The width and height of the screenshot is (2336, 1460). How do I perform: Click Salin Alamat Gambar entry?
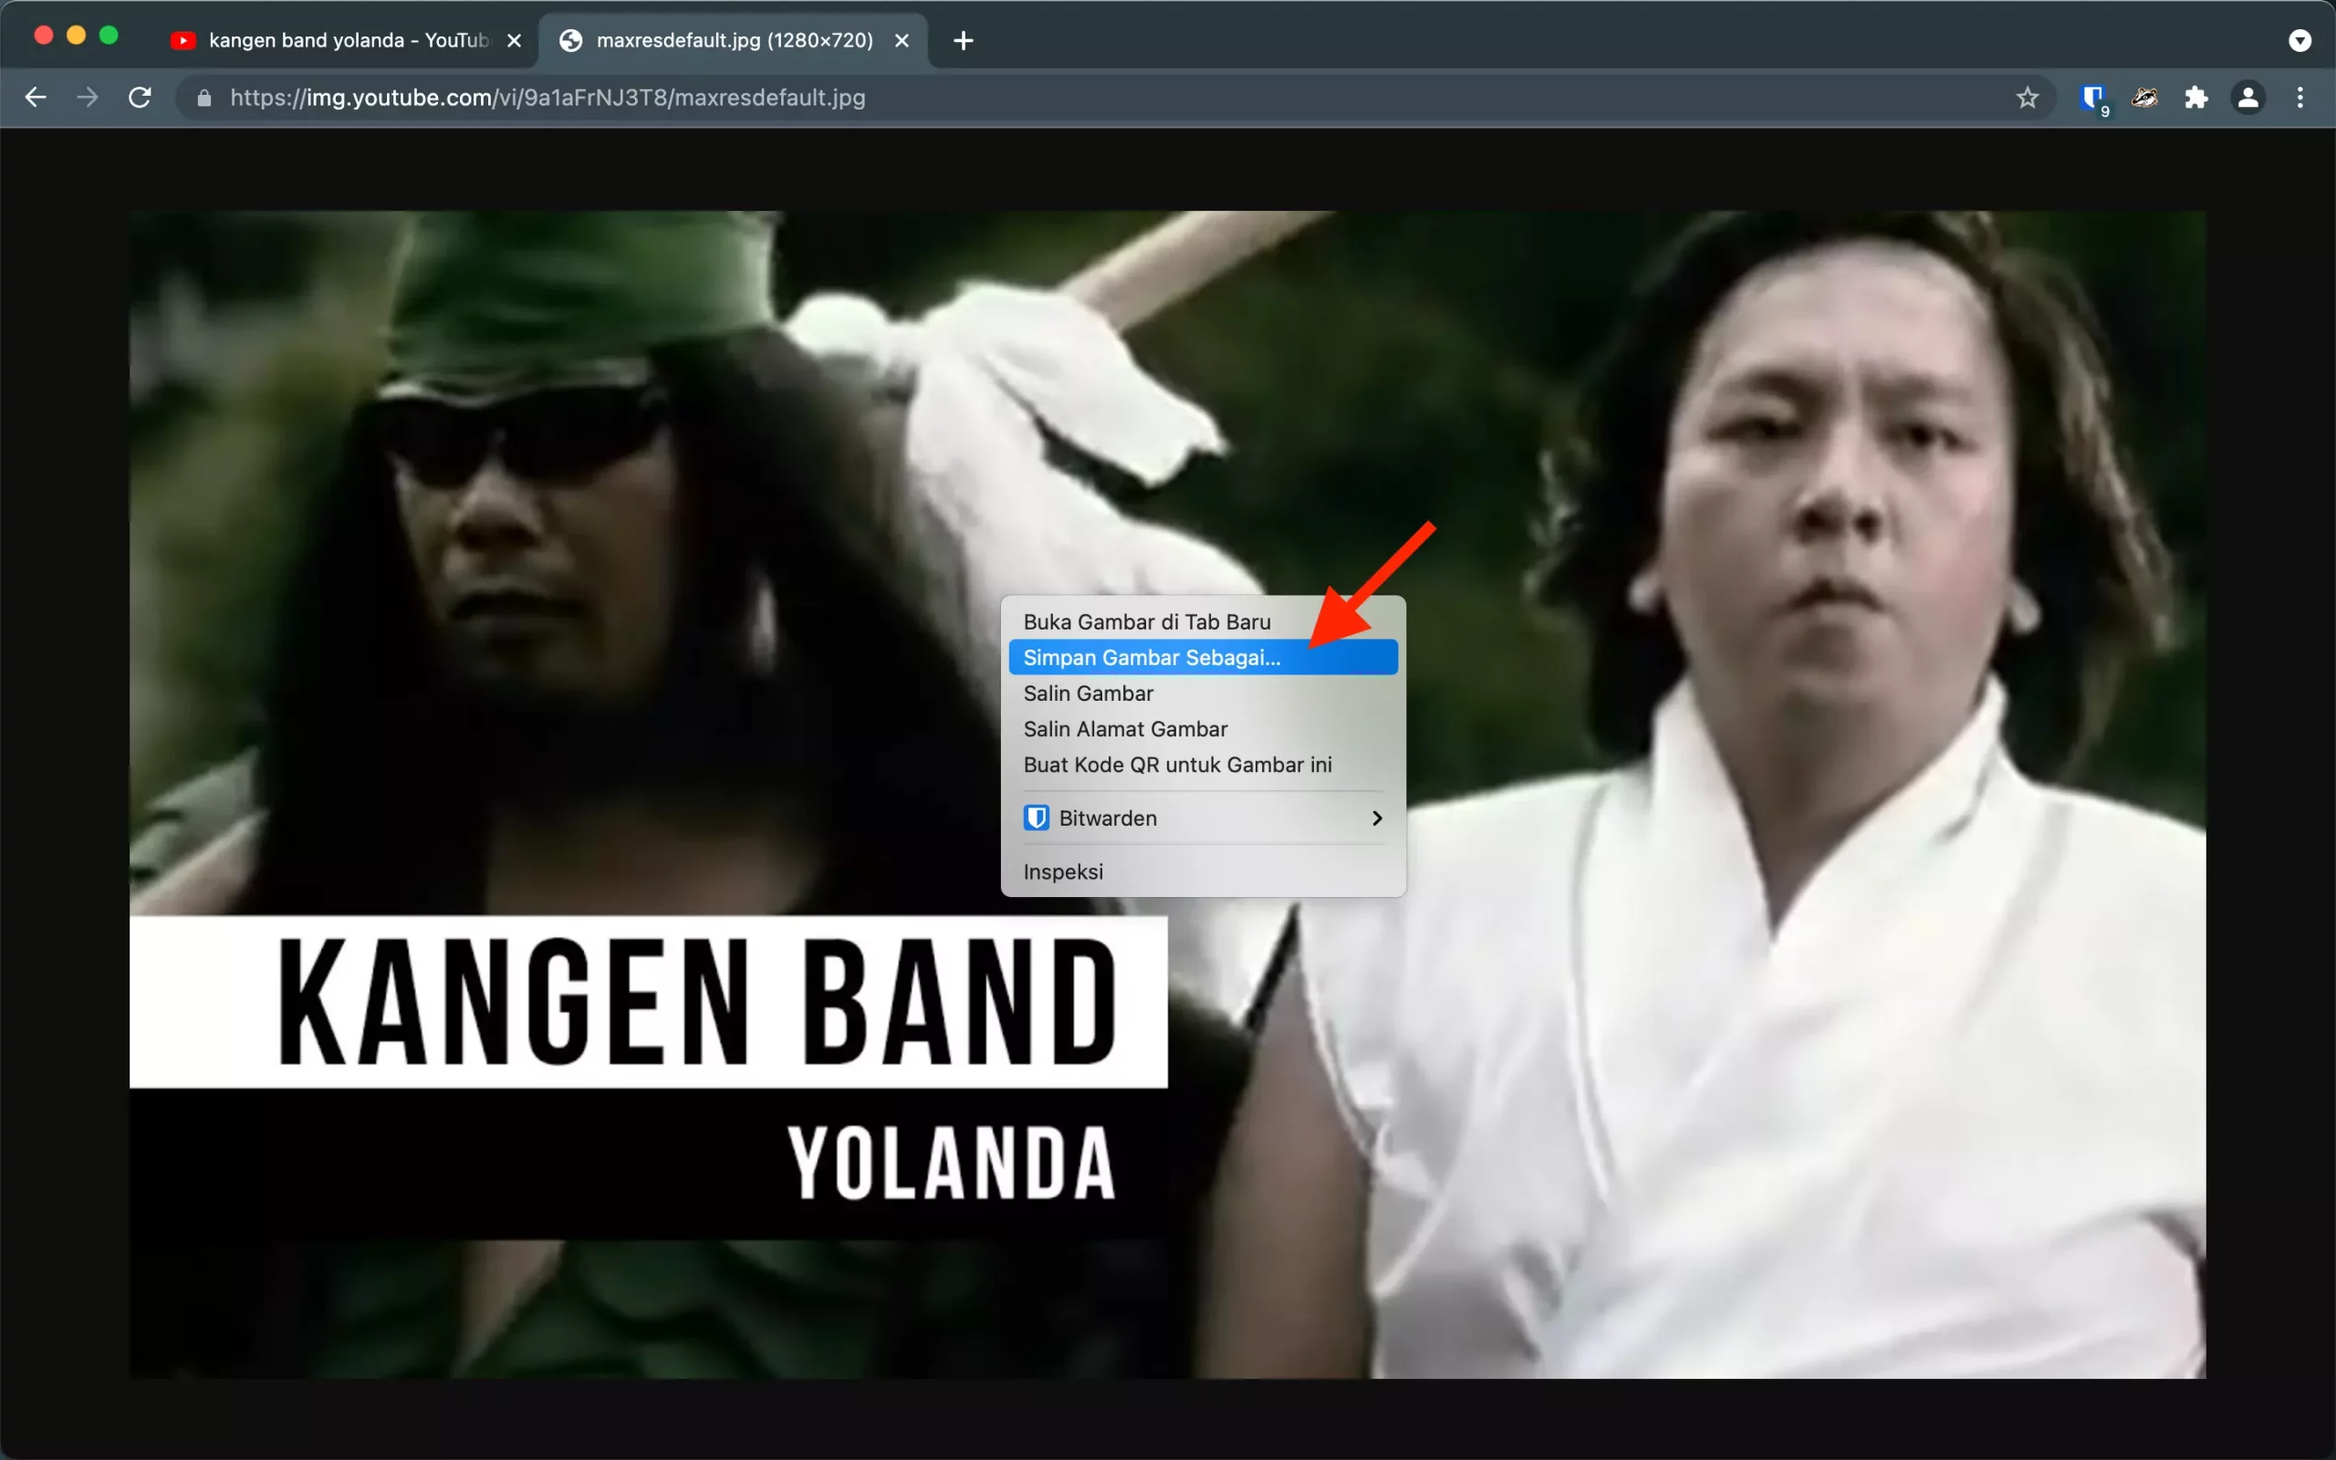pyautogui.click(x=1124, y=728)
